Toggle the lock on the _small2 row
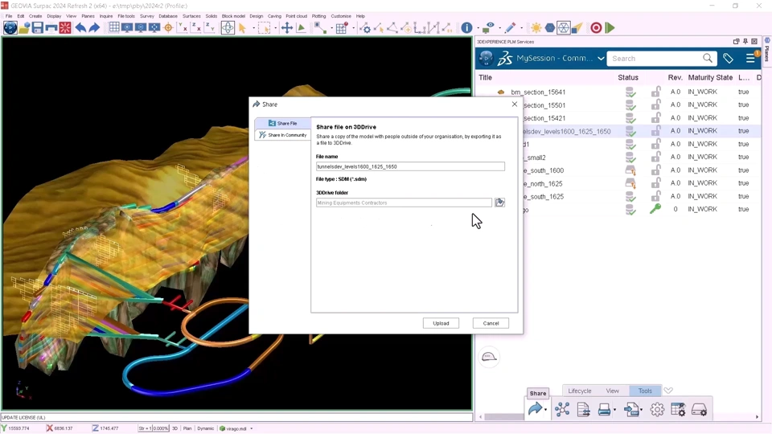 pos(656,157)
